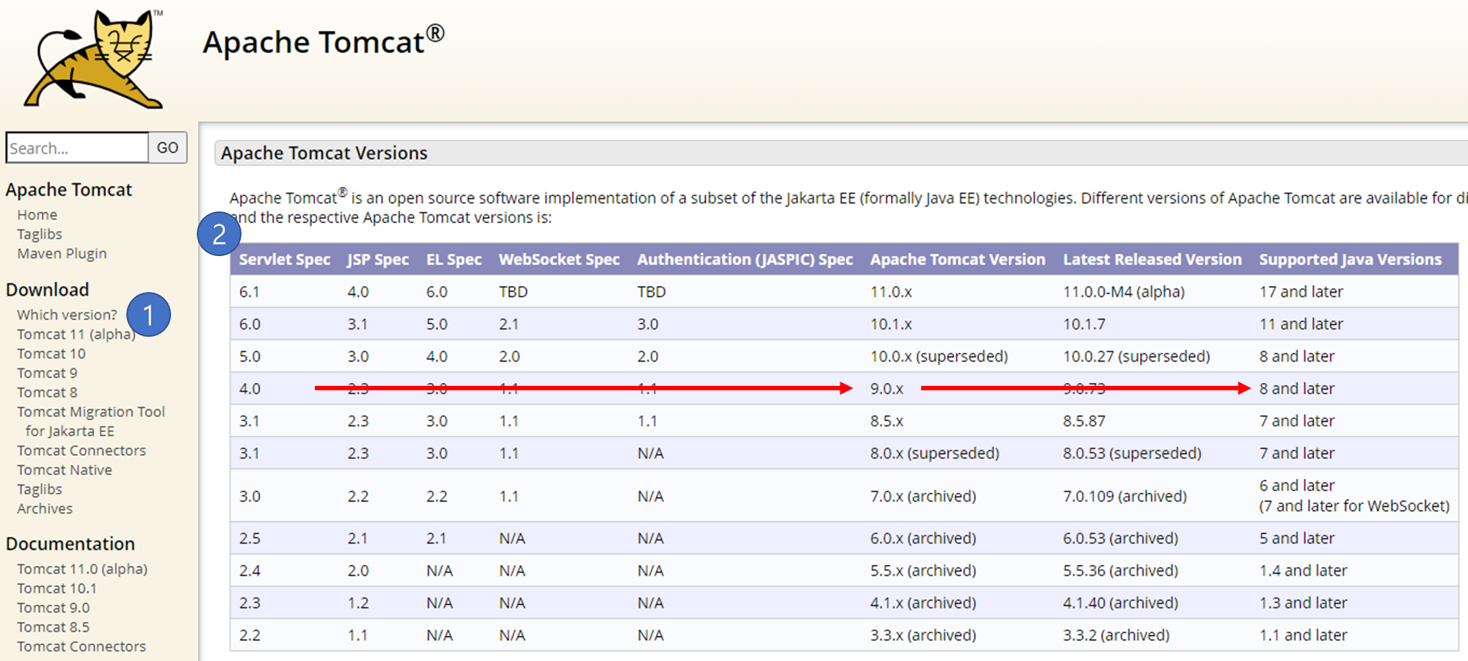
Task: Click the 6.0.53 (archived) cell
Action: click(1121, 538)
